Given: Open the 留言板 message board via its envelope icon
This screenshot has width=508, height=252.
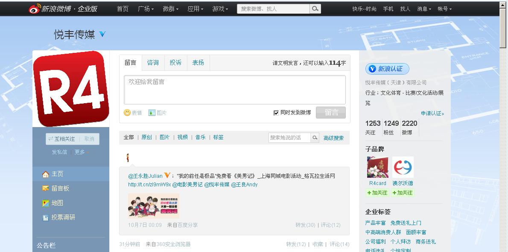Looking at the screenshot, I should pyautogui.click(x=46, y=188).
